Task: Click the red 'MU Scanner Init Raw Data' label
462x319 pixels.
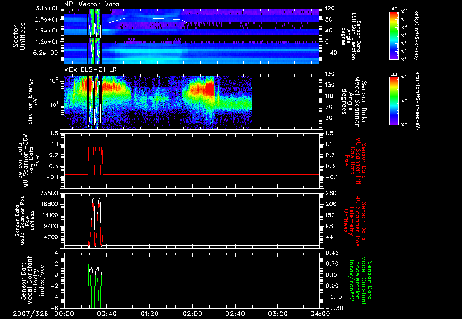Action: [356, 161]
